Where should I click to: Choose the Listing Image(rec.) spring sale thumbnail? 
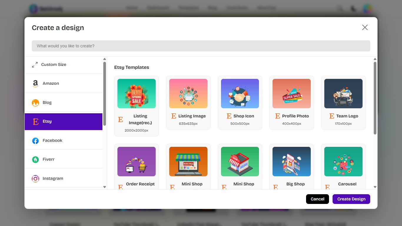[137, 94]
